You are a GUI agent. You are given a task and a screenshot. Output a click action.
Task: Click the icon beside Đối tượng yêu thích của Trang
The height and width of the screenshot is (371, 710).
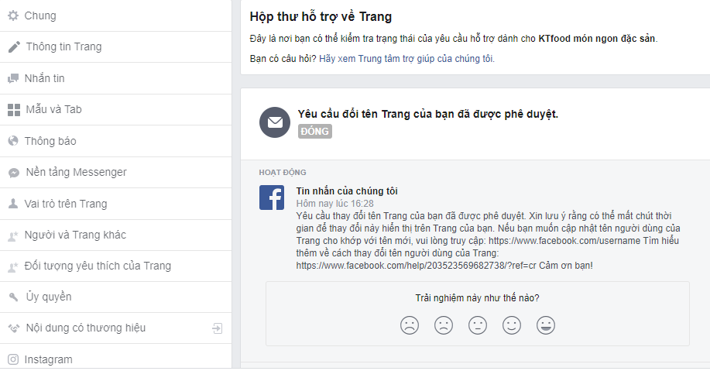coord(13,266)
